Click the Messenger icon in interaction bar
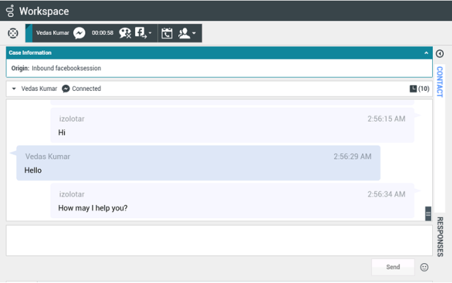The image size is (452, 283). point(80,33)
